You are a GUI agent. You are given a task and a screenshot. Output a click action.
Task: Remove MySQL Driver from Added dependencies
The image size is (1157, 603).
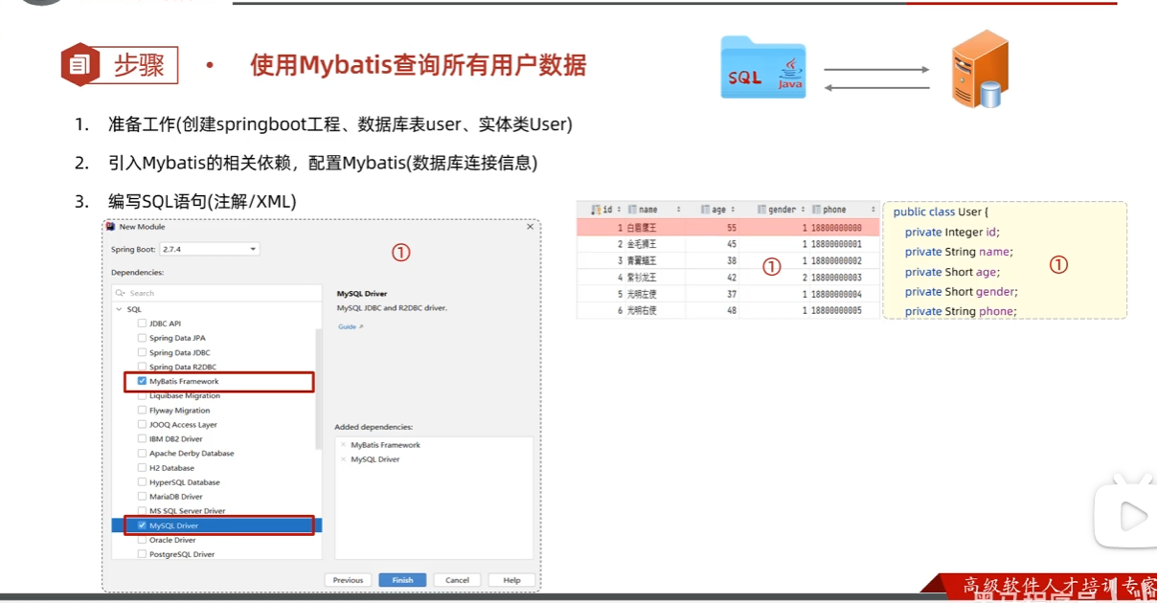[344, 458]
